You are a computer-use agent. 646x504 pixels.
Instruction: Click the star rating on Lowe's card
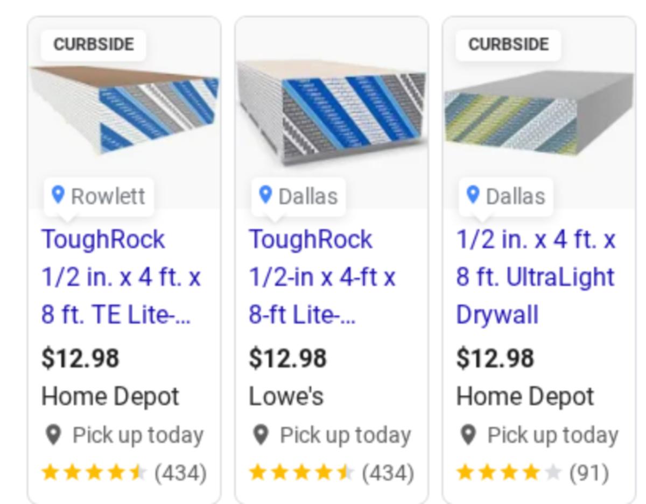point(301,473)
